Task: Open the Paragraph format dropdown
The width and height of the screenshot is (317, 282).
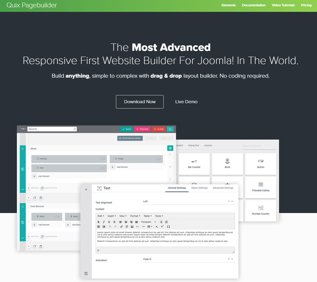Action: tap(149, 222)
